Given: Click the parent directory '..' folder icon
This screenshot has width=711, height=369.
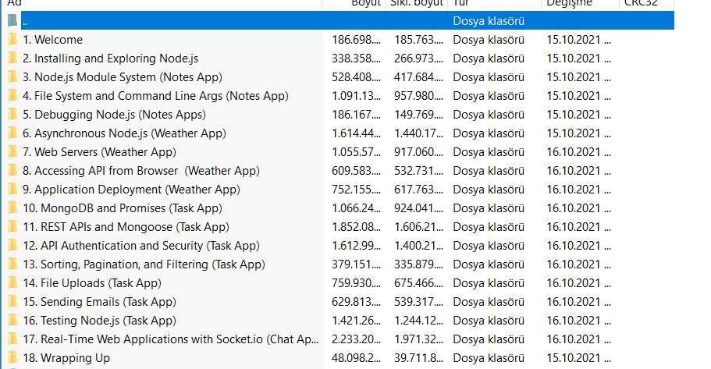Looking at the screenshot, I should pos(12,21).
